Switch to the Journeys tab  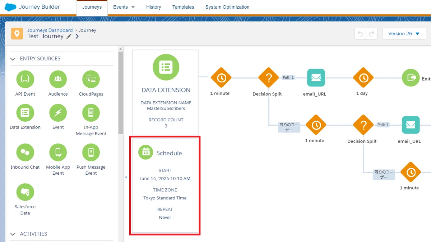(92, 7)
